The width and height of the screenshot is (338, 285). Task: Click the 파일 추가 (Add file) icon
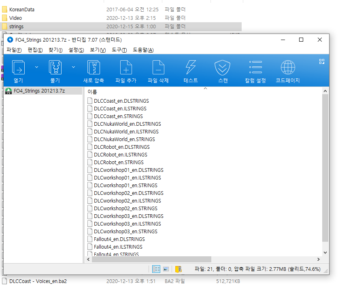click(x=126, y=68)
